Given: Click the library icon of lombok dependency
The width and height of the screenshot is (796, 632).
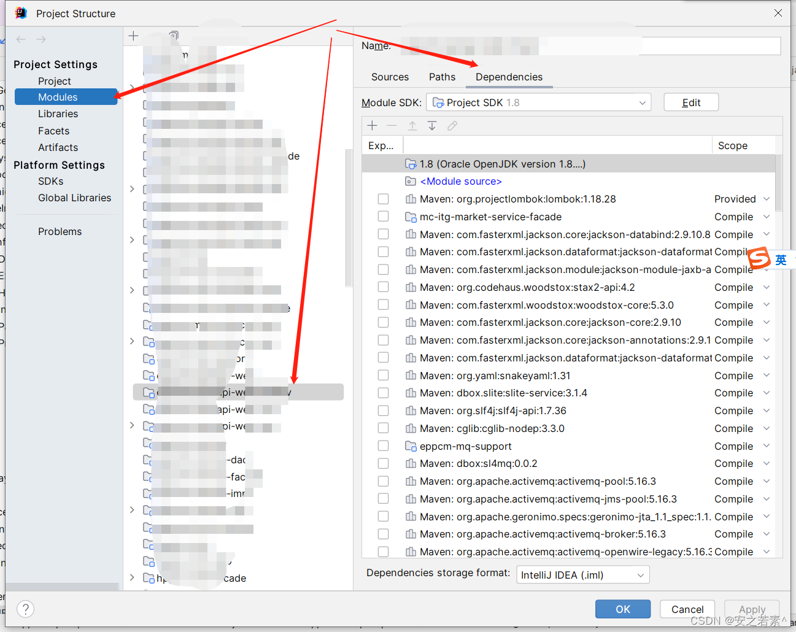Looking at the screenshot, I should [x=411, y=199].
